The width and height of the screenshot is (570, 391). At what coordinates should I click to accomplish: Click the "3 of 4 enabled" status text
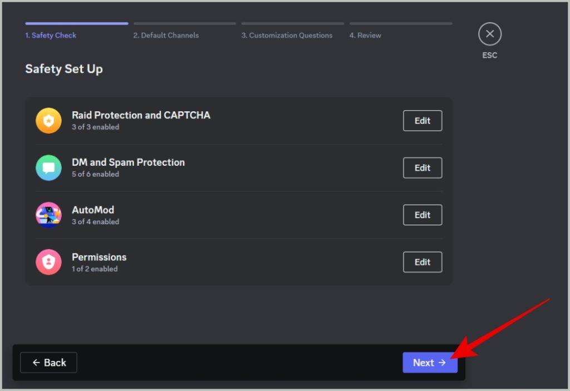tap(95, 222)
